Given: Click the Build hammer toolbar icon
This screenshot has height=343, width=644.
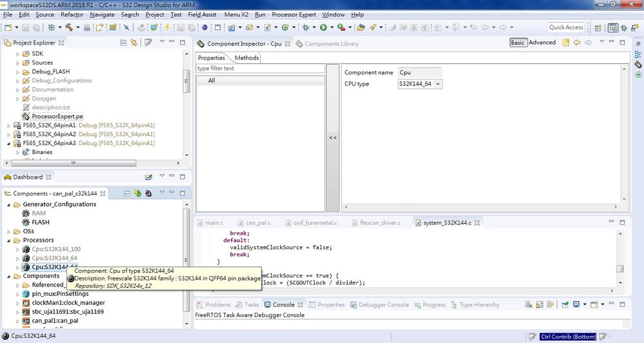Looking at the screenshot, I should click(x=69, y=28).
